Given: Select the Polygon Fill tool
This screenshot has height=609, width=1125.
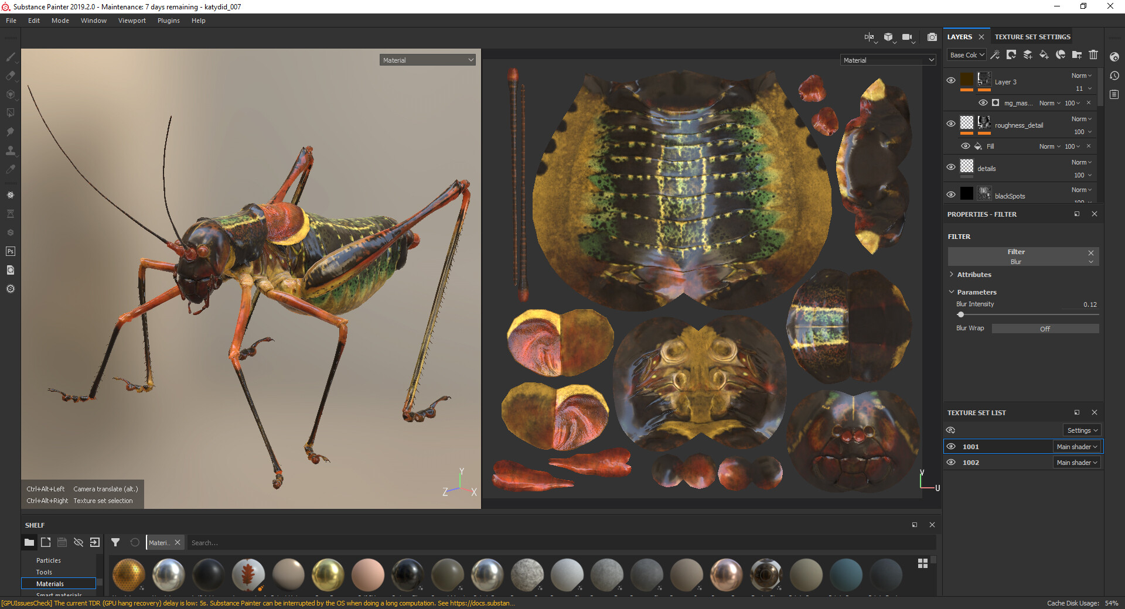Looking at the screenshot, I should tap(10, 112).
